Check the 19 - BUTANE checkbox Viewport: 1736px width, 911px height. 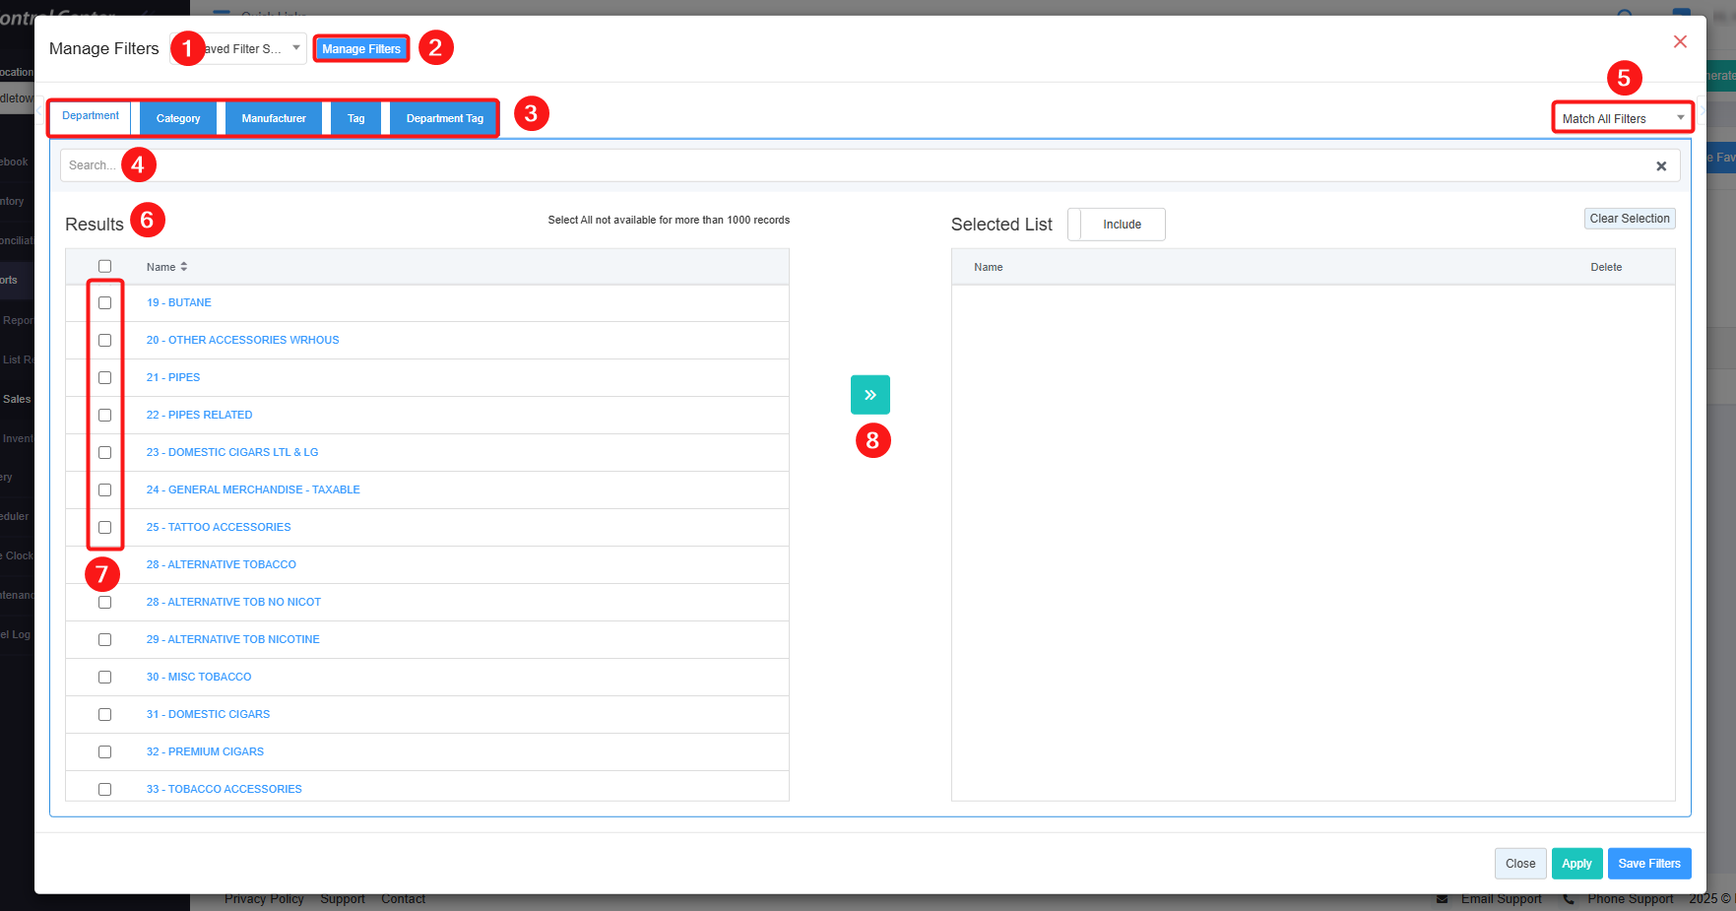coord(104,303)
